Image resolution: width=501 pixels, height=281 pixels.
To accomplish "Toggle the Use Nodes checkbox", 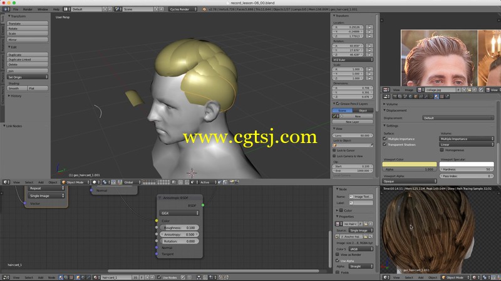I will tap(159, 277).
